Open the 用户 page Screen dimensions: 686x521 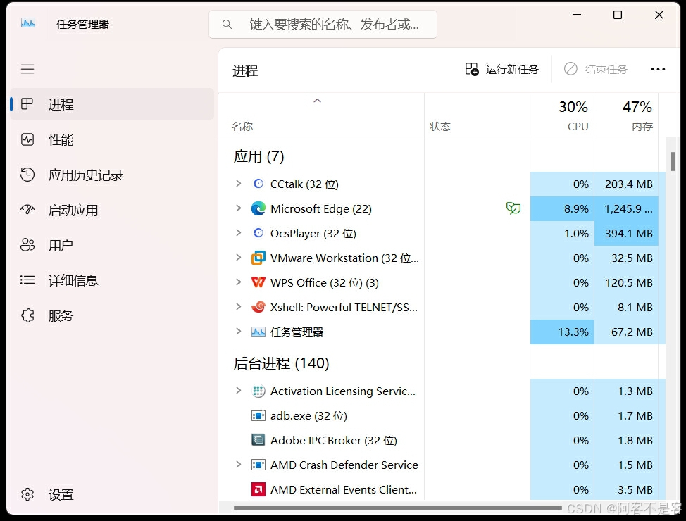[112, 245]
